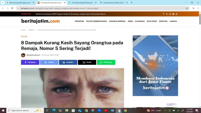Launch Microsoft Edge from taskbar

[x=54, y=110]
